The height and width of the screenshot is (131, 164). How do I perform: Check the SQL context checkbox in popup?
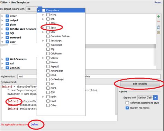pyautogui.click(x=48, y=49)
